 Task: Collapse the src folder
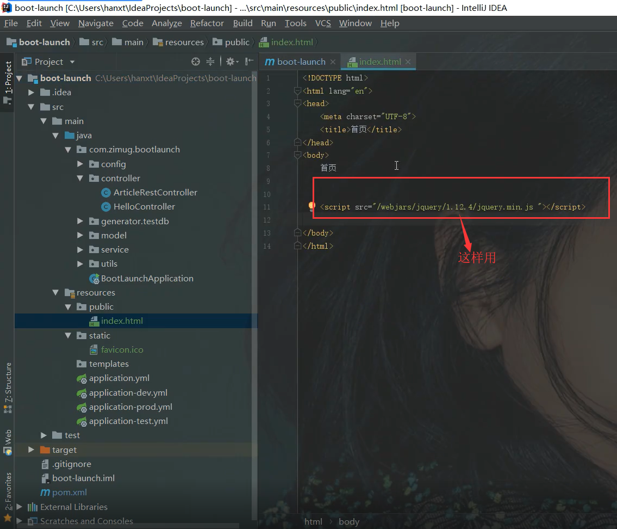coord(31,107)
